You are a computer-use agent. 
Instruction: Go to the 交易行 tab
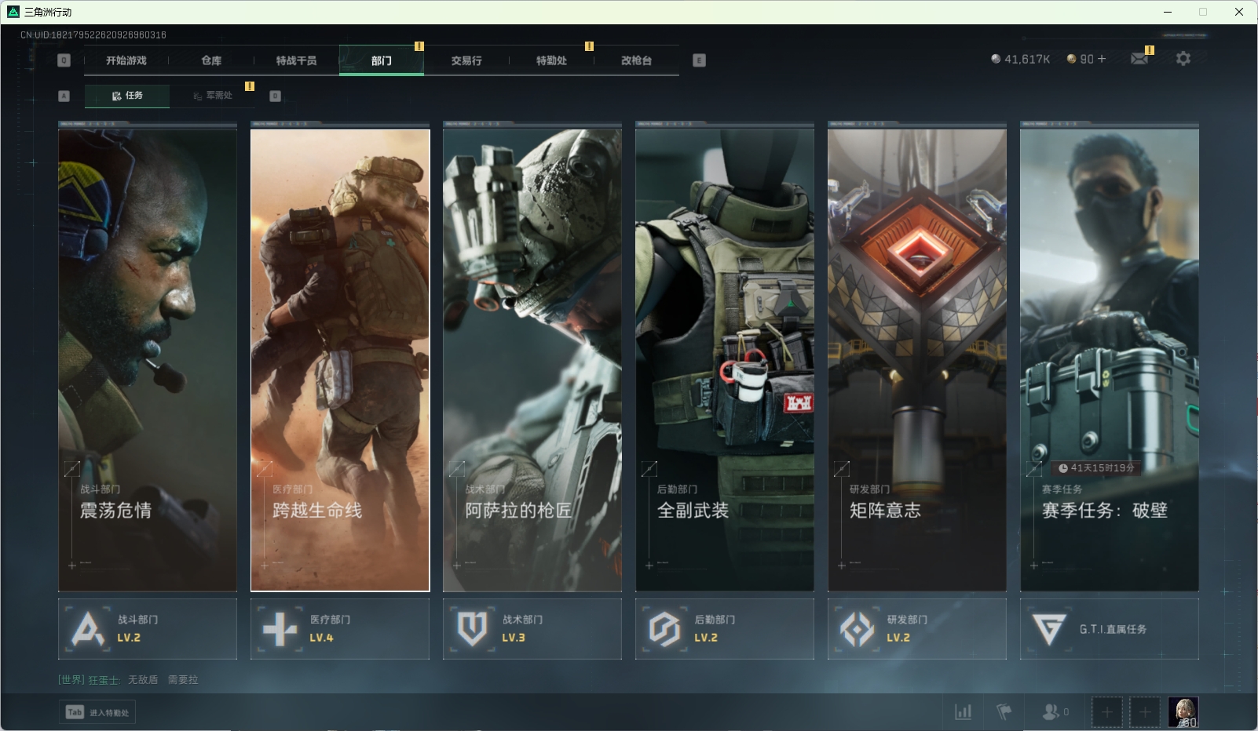(466, 60)
